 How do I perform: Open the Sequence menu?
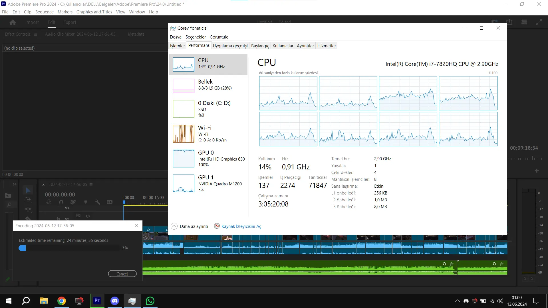(x=44, y=12)
